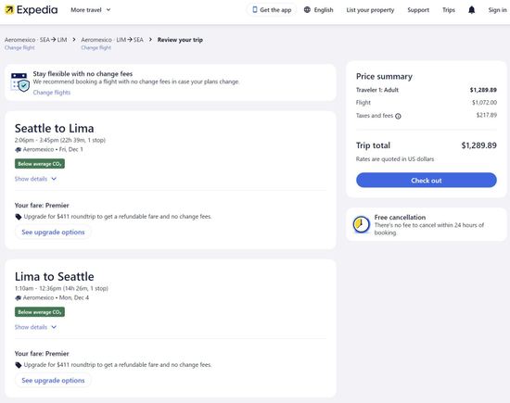Open the notifications bell icon
This screenshot has height=403, width=510.
point(471,10)
